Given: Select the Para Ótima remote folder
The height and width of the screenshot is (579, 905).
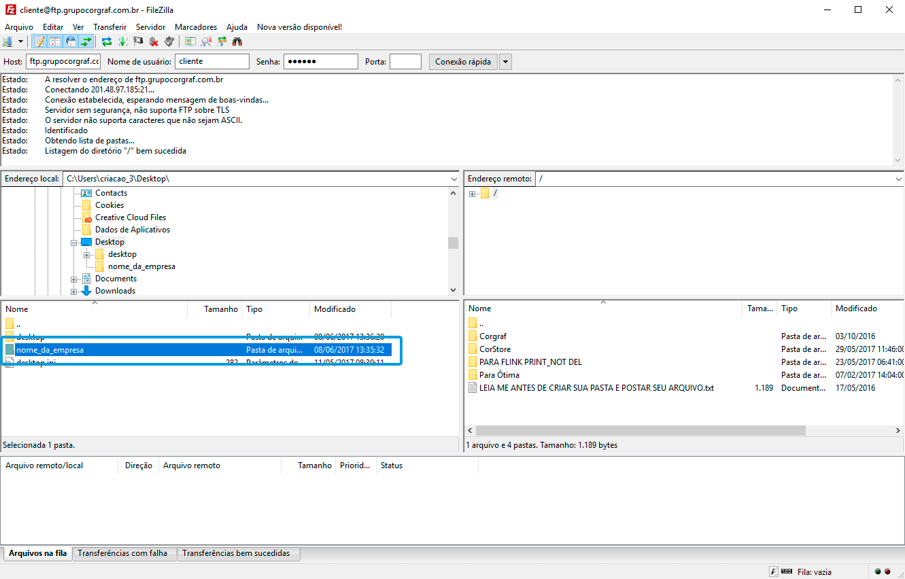Looking at the screenshot, I should 499,375.
